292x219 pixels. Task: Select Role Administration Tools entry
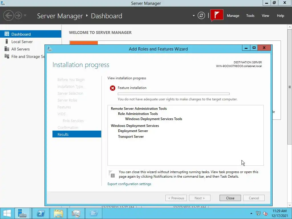point(138,113)
